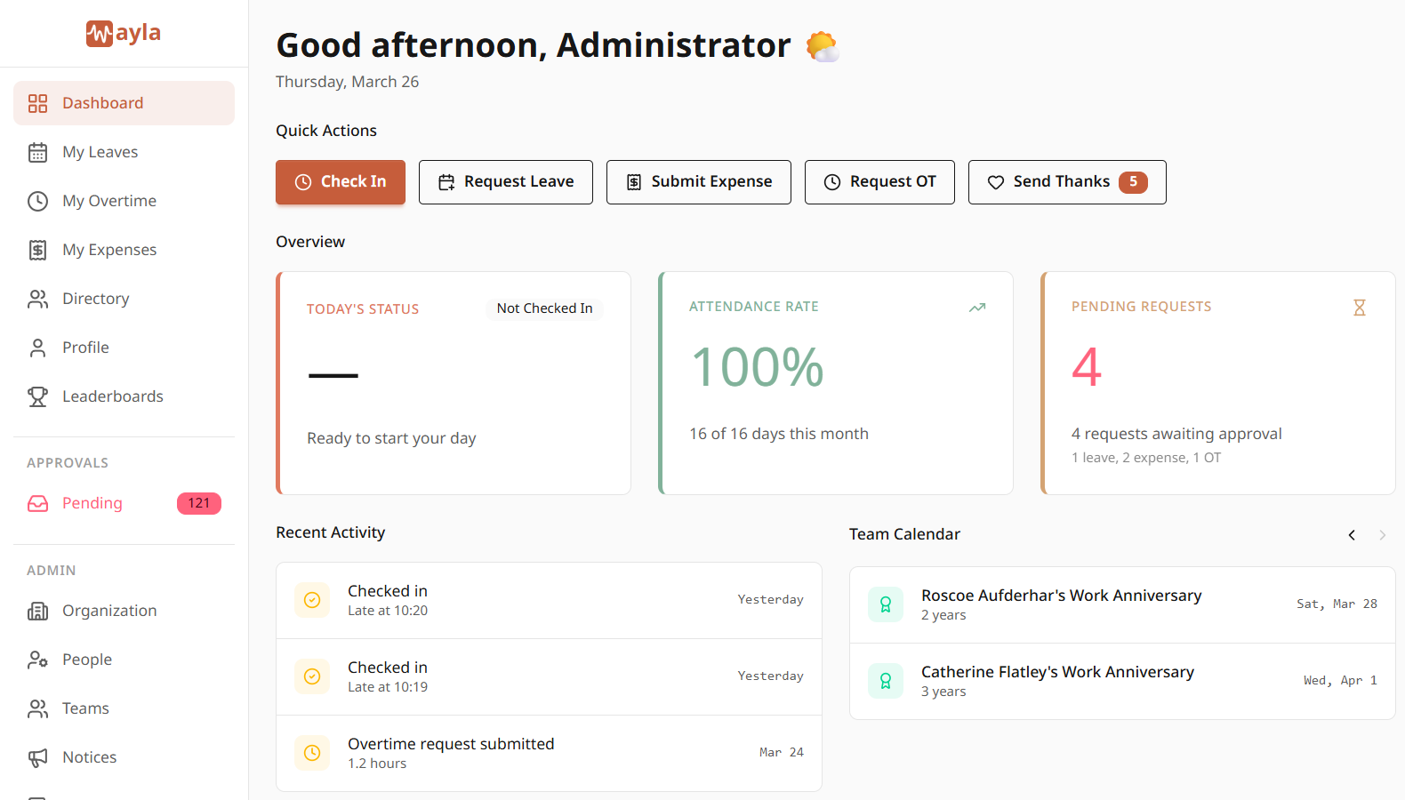Click the '1 leave, 2 expense, 1 OT' text
The image size is (1405, 800).
pyautogui.click(x=1146, y=458)
